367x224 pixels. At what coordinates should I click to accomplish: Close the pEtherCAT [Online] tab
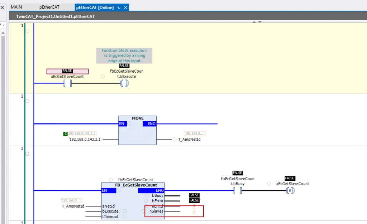tap(125, 8)
